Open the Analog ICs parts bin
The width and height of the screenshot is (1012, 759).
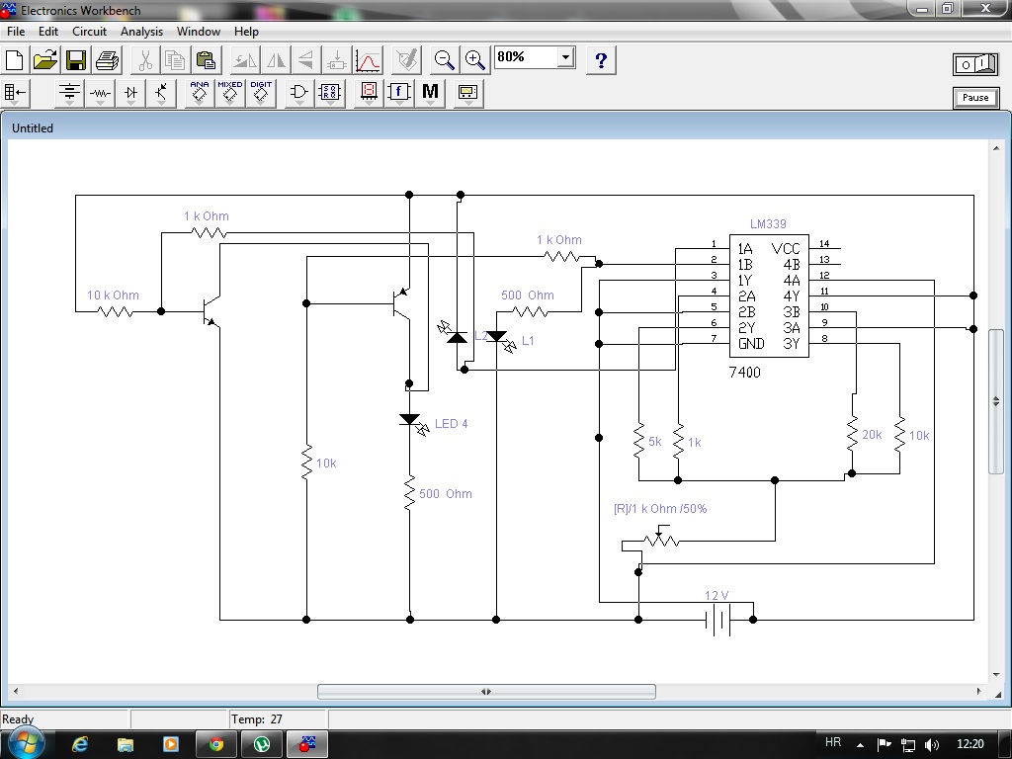click(200, 94)
